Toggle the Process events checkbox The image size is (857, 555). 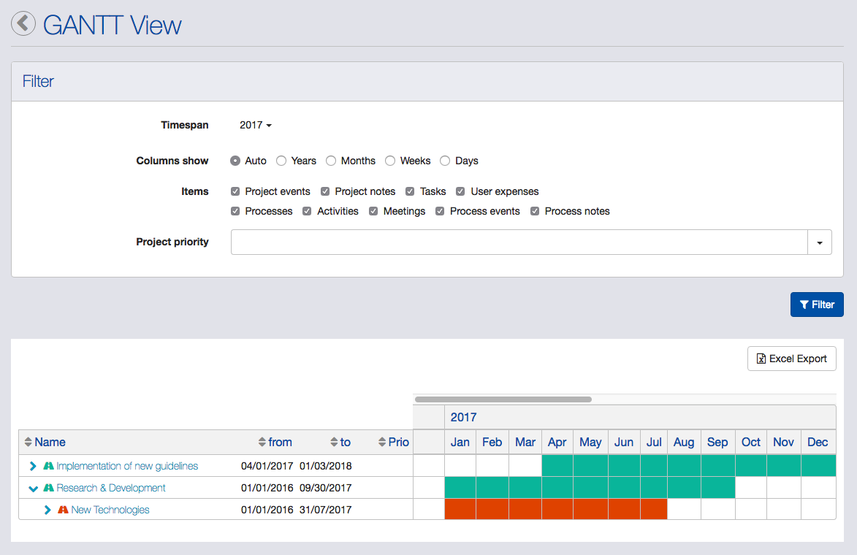(x=439, y=211)
